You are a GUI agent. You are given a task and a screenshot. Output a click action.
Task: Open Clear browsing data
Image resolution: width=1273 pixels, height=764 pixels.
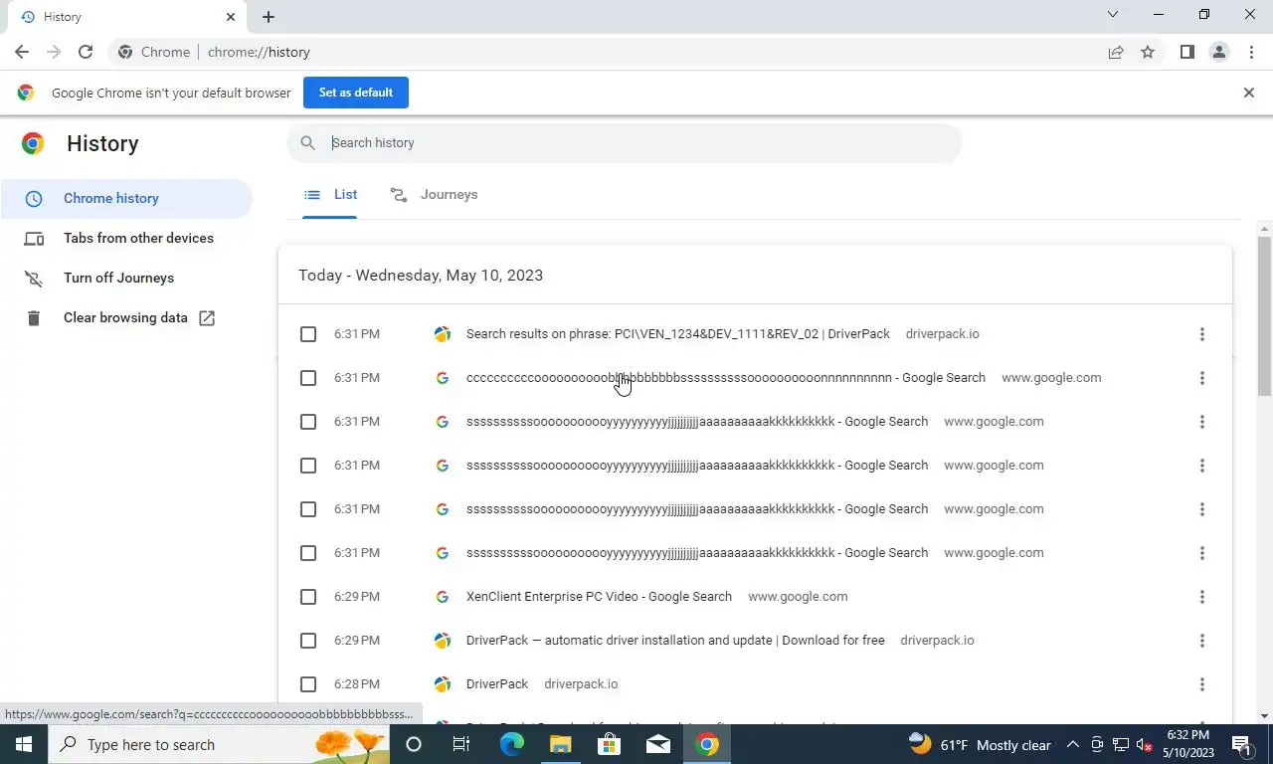pos(126,318)
